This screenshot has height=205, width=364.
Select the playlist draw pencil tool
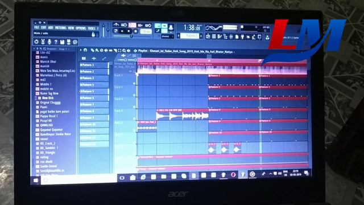[92, 50]
